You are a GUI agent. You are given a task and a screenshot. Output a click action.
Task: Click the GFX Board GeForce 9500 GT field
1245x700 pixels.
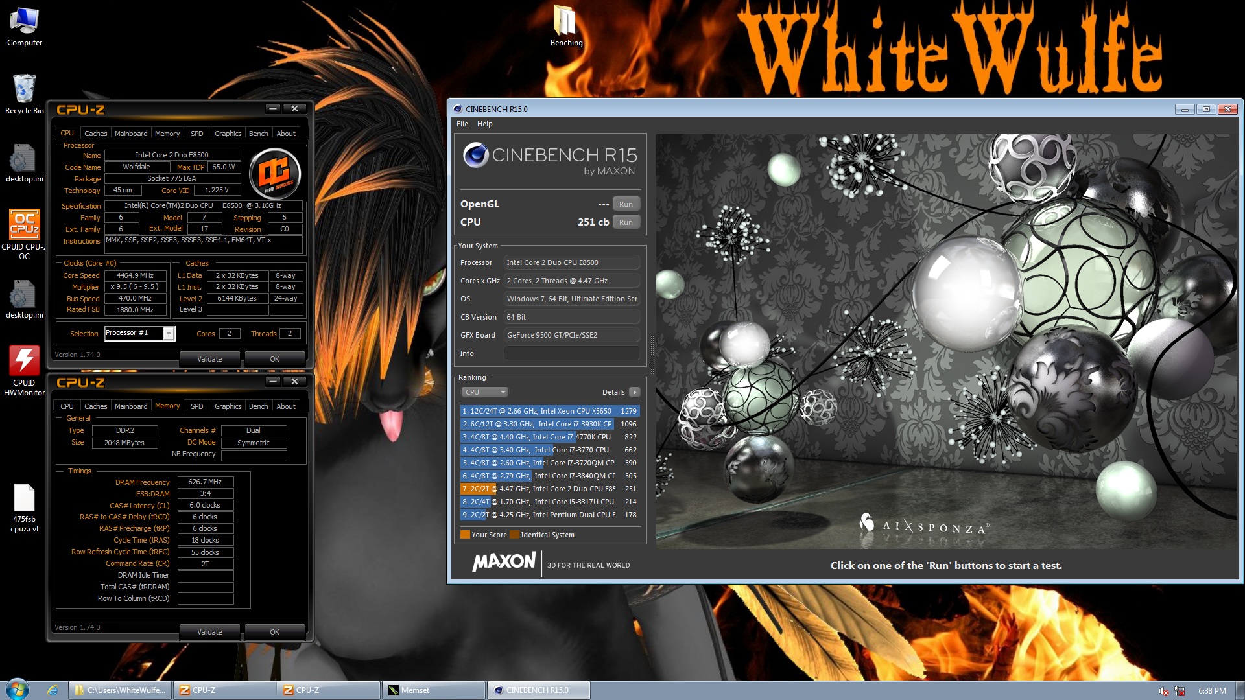(572, 335)
